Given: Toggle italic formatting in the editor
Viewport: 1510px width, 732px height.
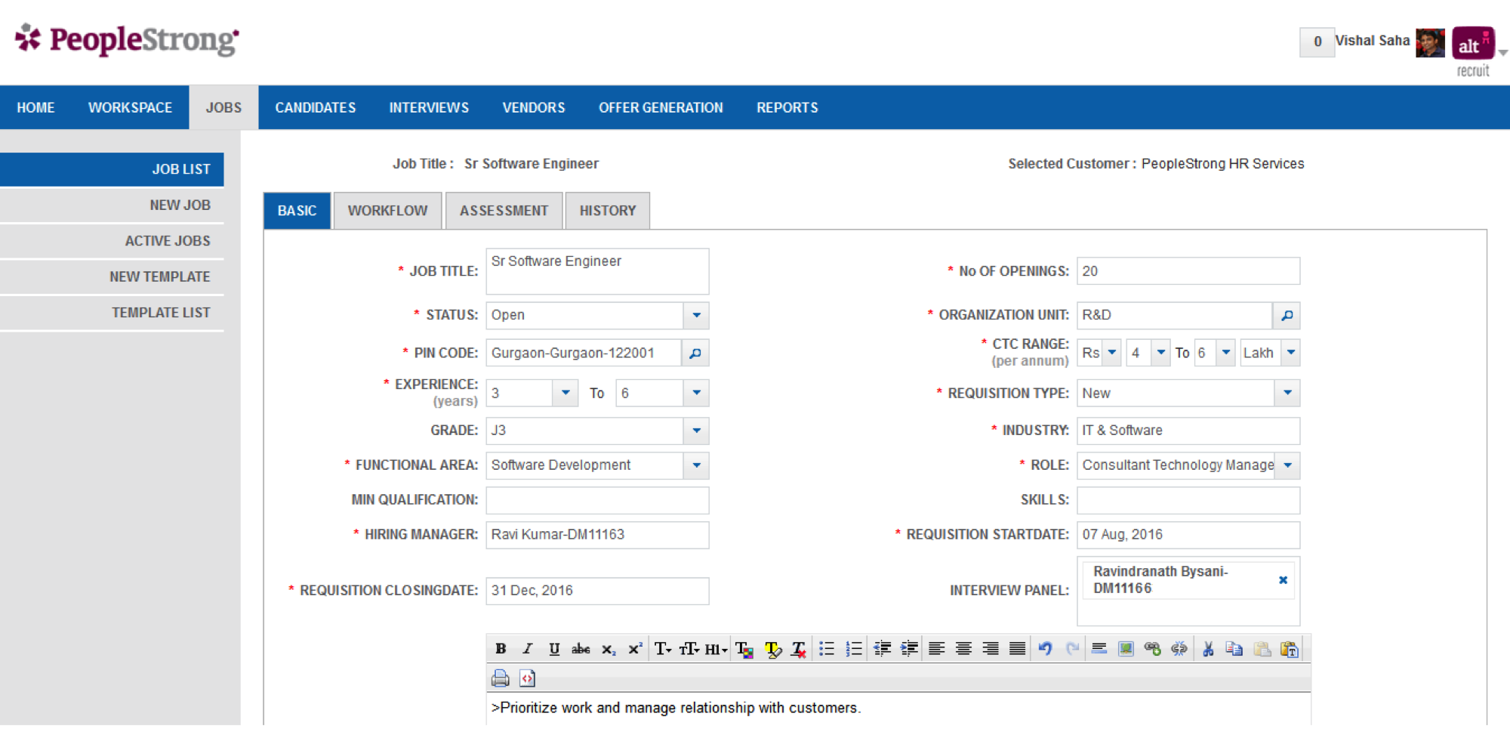Looking at the screenshot, I should 528,649.
